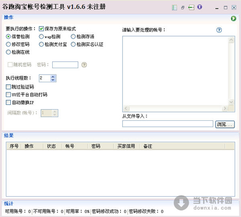The image size is (241, 217).
Task: Select 检测支付宝 radio option
Action: click(x=41, y=45)
